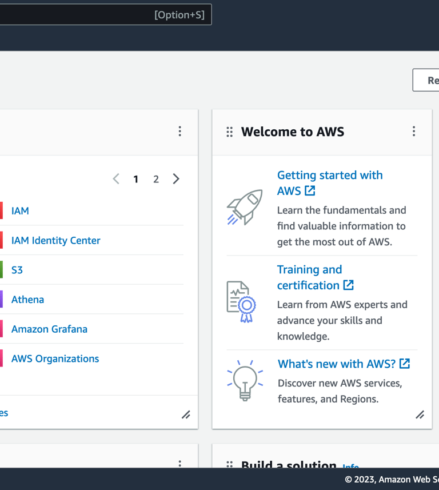
Task: Grab the Welcome to AWS drag handle
Action: click(x=230, y=132)
